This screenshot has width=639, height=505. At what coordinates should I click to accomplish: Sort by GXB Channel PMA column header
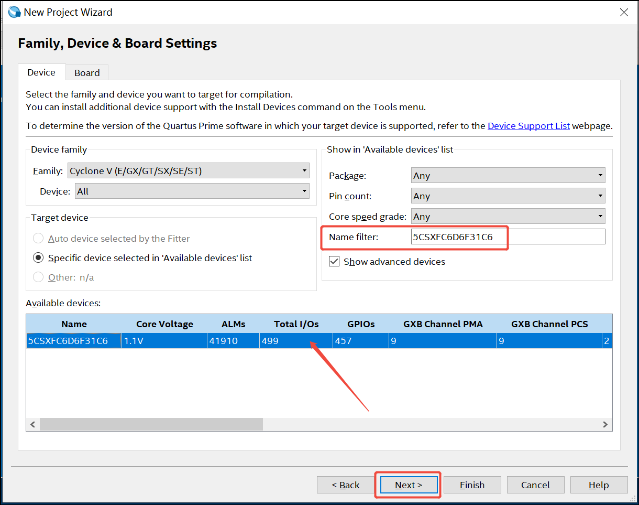tap(443, 324)
